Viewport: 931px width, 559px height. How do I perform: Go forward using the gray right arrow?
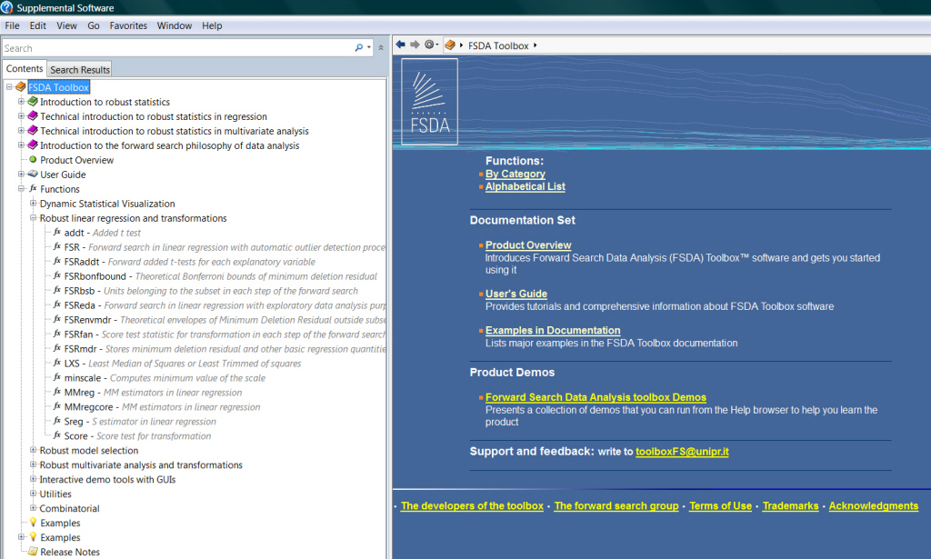click(415, 45)
